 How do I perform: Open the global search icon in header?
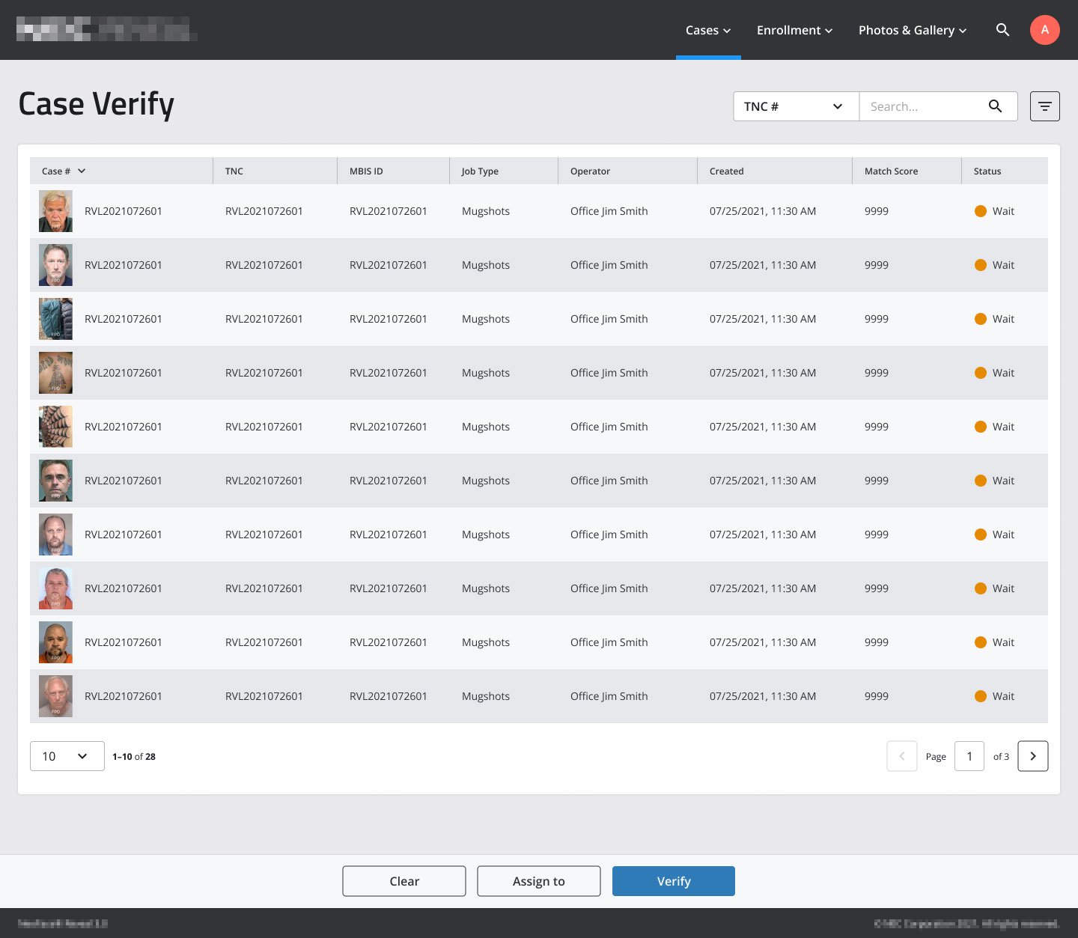pos(1002,30)
